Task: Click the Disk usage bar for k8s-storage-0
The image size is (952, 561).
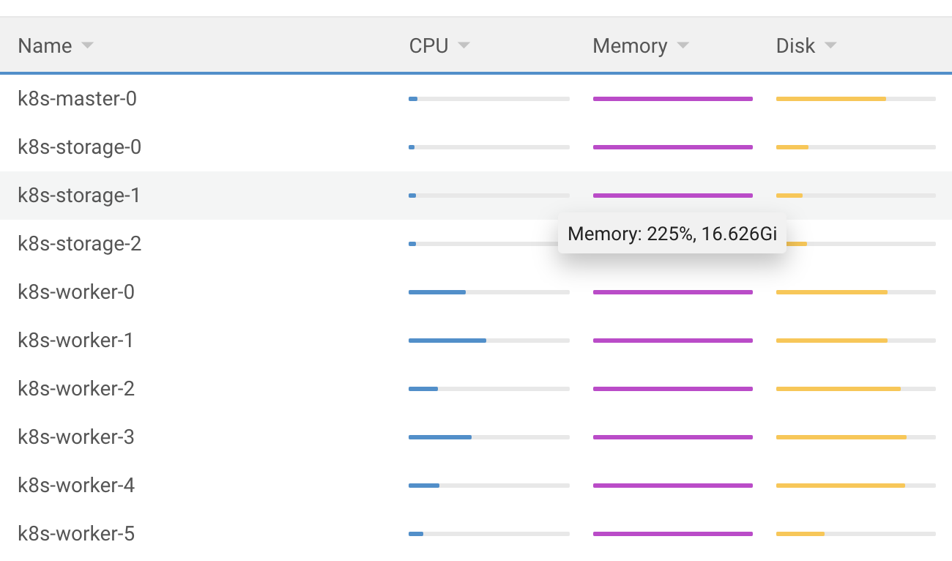Action: tap(855, 146)
